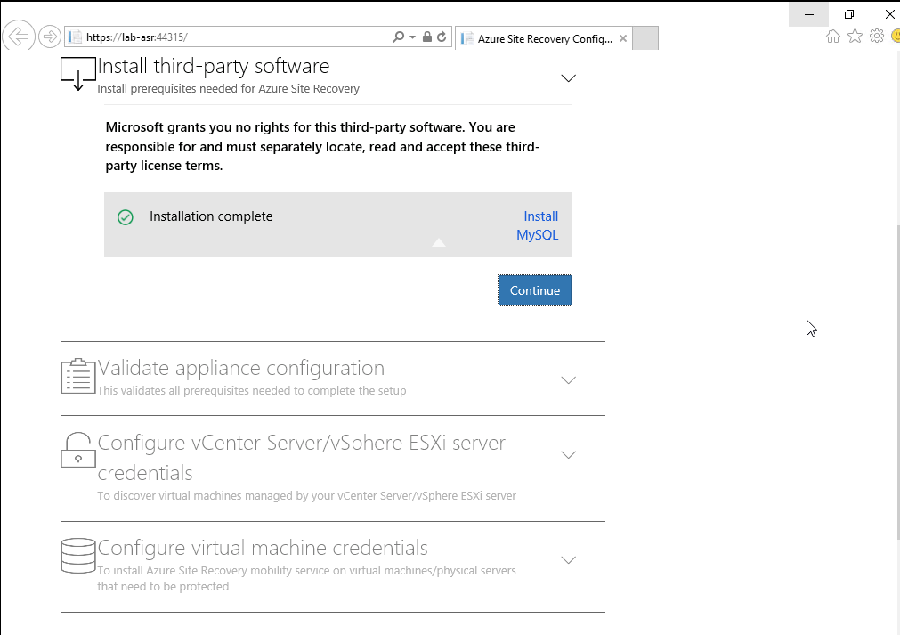Expand the Configure virtual machine credentials section
Viewport: 900px width, 635px height.
568,560
